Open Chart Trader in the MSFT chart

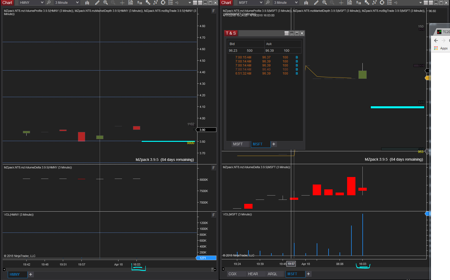tap(358, 2)
